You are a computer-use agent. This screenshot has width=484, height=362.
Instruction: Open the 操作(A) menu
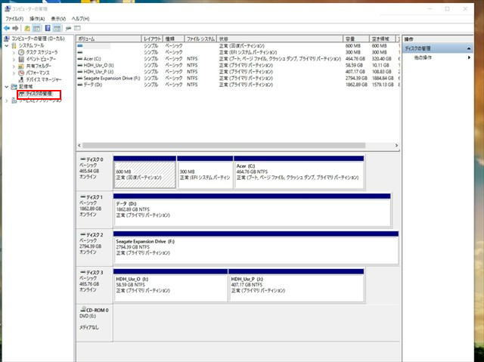[x=37, y=18]
